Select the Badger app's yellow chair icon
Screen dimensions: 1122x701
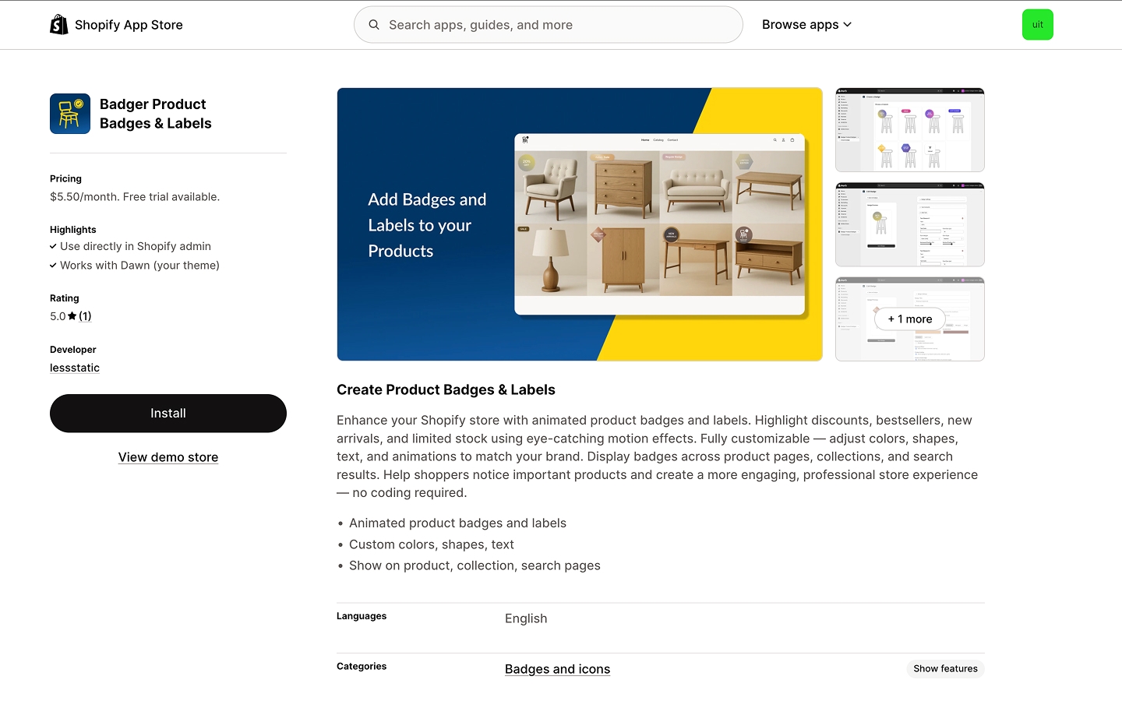click(69, 113)
